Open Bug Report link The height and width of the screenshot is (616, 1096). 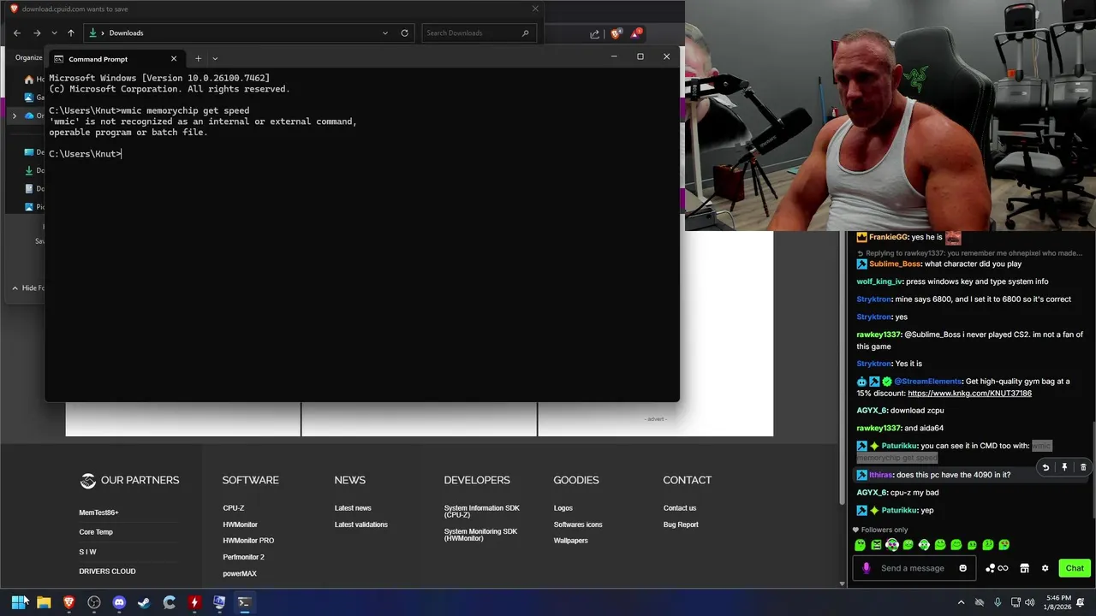[681, 524]
